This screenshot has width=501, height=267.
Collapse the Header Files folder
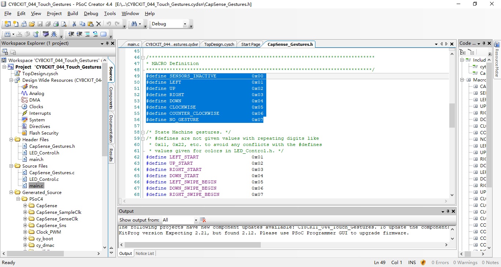[11, 139]
